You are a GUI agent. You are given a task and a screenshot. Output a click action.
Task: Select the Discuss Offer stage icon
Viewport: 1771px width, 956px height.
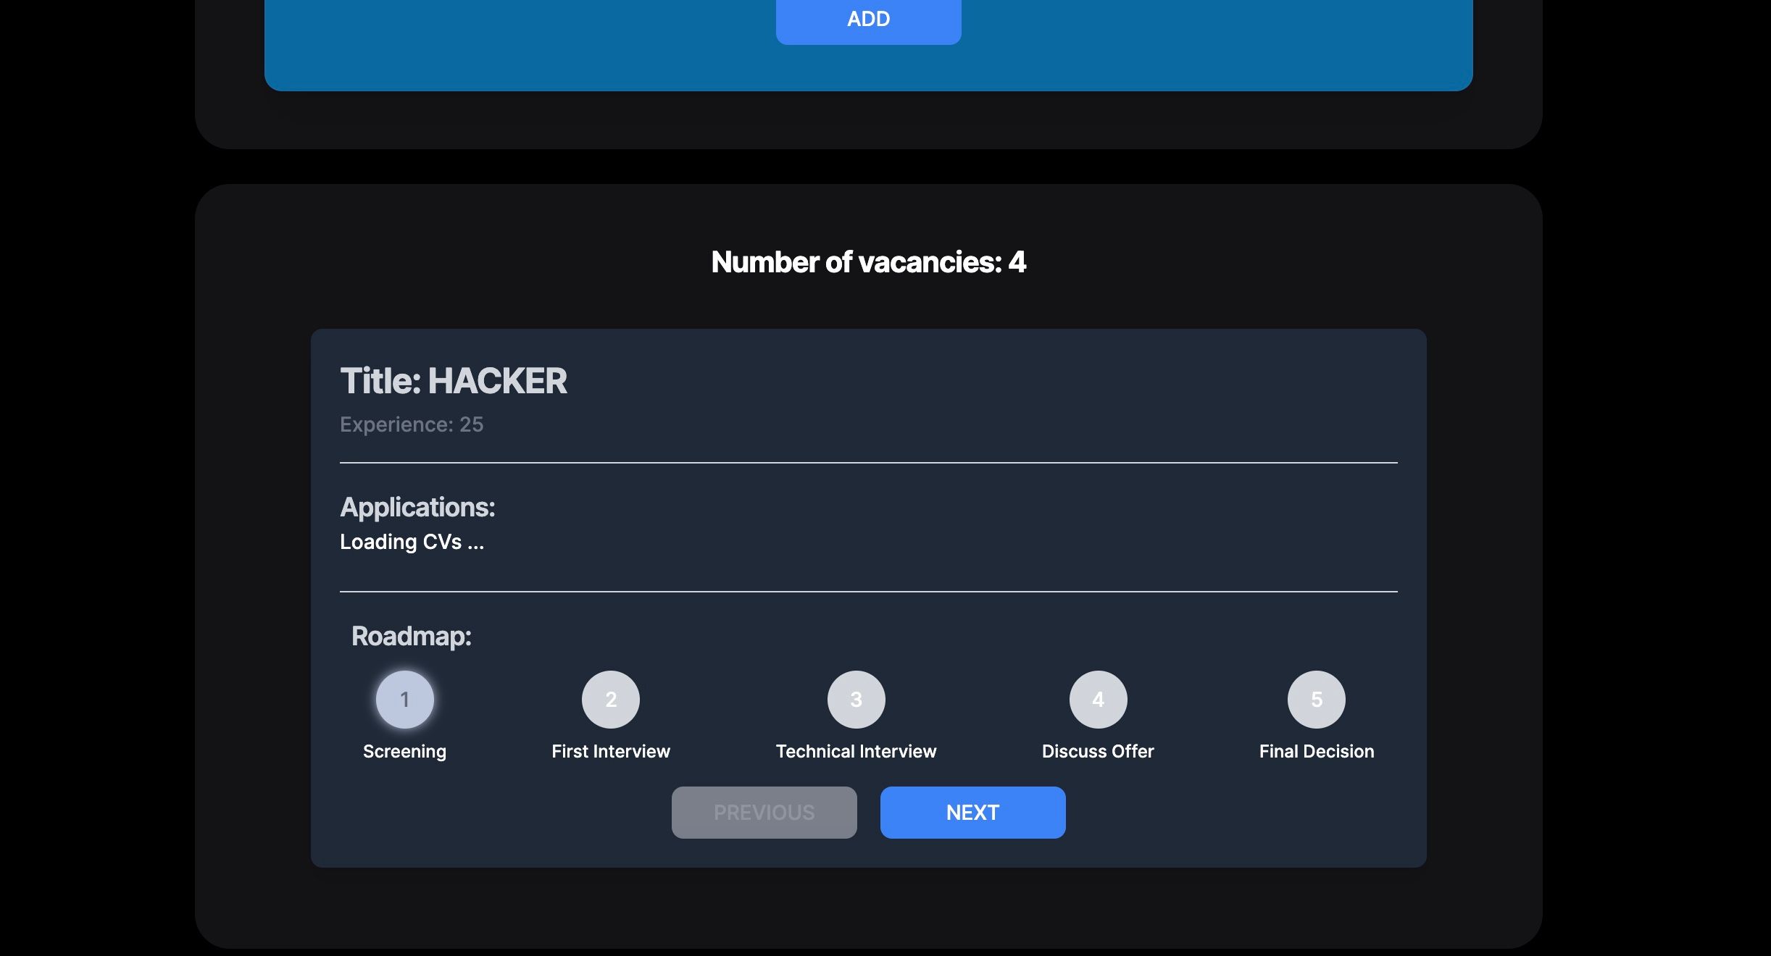pos(1097,700)
